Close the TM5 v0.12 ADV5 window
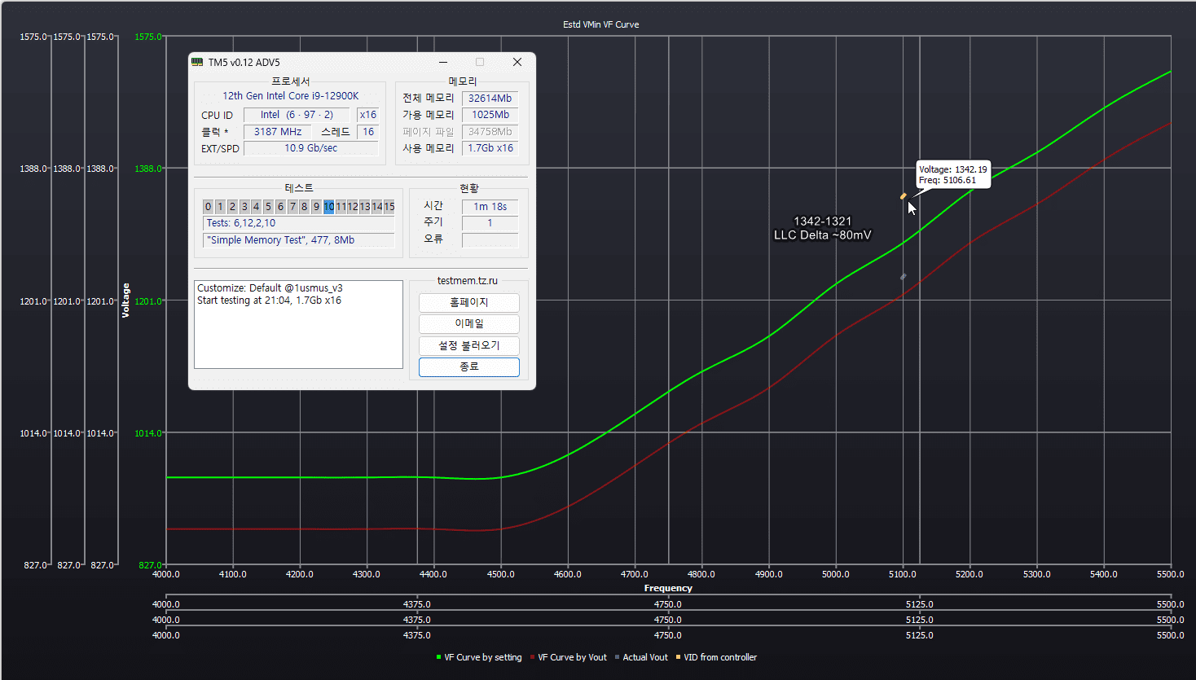Screen dimensions: 1196x680 click(x=517, y=62)
